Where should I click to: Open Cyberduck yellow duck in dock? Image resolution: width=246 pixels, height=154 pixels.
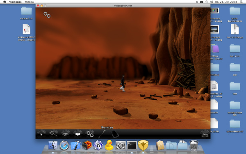(x=109, y=145)
